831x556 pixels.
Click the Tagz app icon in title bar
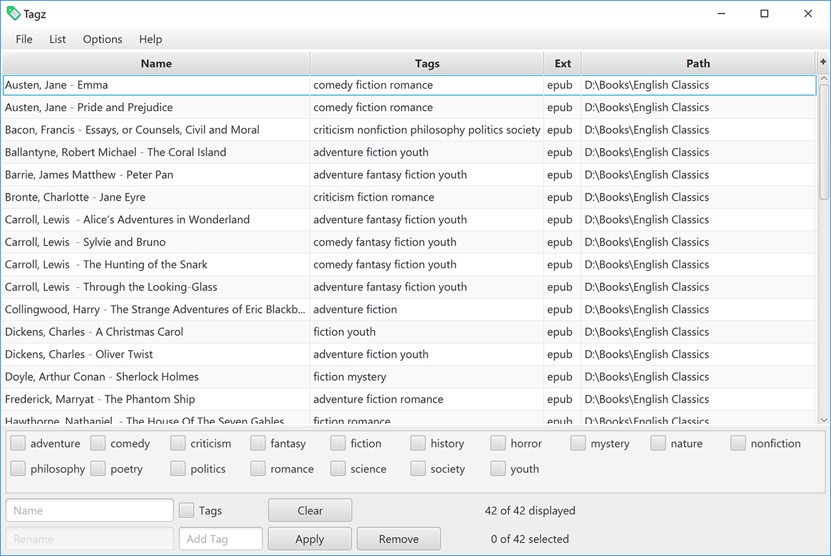13,14
